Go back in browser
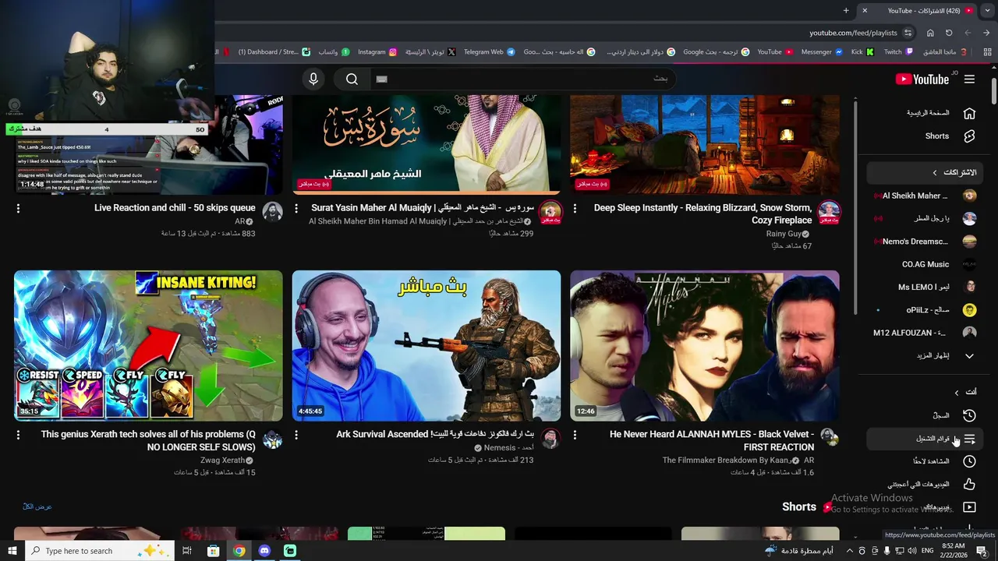The image size is (998, 561). coord(987,33)
